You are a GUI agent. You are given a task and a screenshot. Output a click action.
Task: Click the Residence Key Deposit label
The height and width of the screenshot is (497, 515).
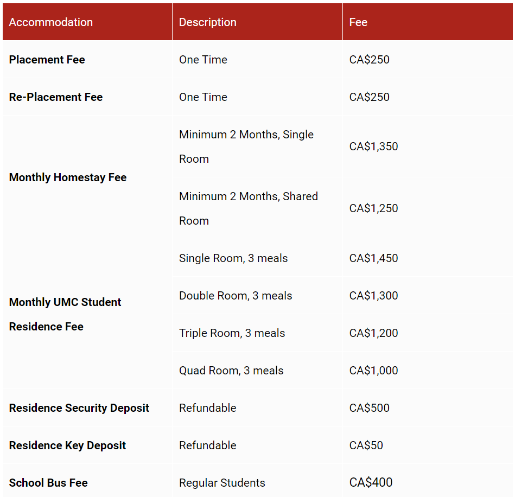(x=67, y=445)
